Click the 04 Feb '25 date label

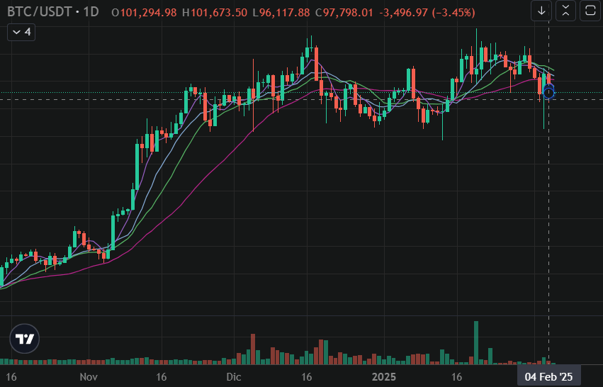coord(548,376)
